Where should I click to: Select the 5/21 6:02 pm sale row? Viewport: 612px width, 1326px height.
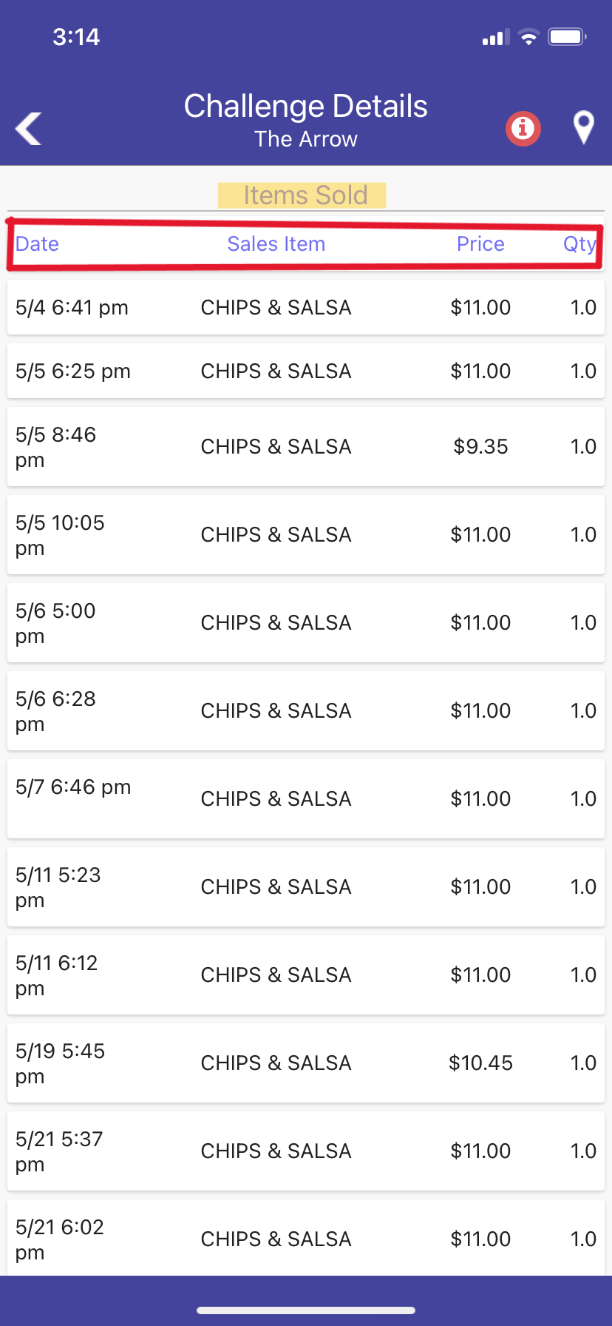tap(306, 1238)
